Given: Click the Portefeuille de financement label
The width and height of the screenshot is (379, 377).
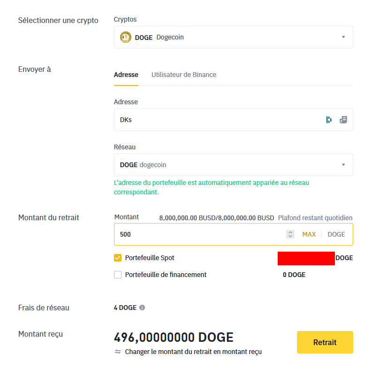Looking at the screenshot, I should [x=166, y=275].
